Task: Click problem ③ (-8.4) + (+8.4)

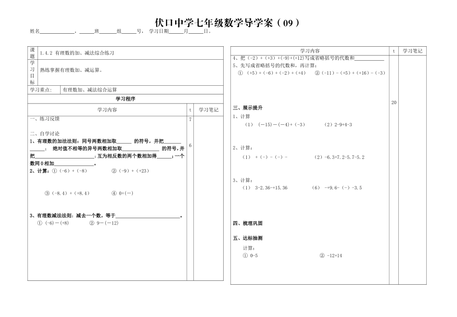Action: [x=67, y=193]
